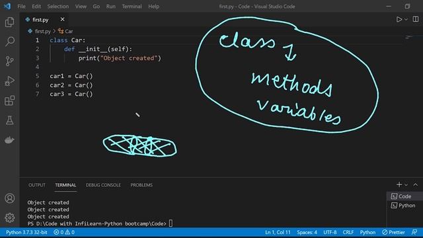Open the Edit menu
Image resolution: width=423 pixels, height=238 pixels.
tap(36, 6)
